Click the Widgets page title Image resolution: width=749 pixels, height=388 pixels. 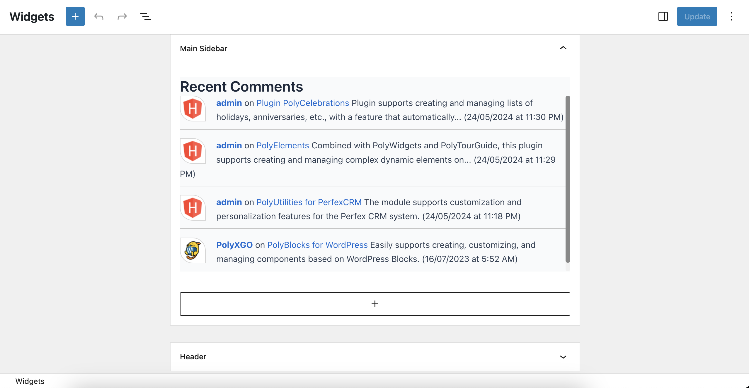(32, 17)
